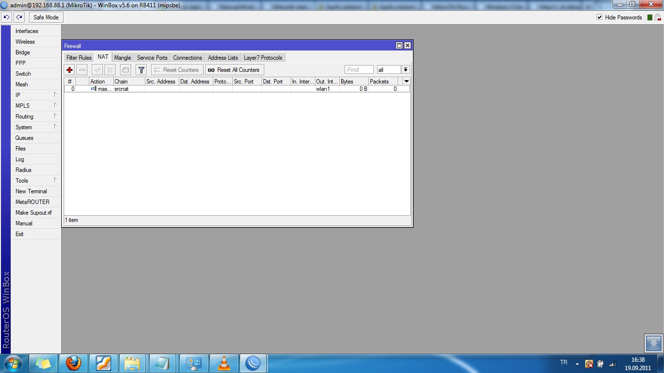This screenshot has width=664, height=373.
Task: Click Exit in the sidebar
Action: click(36, 234)
